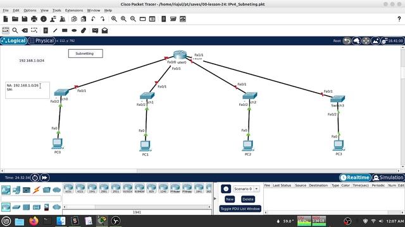Launch Firefox from the taskbar
405x227 pixels.
(34, 221)
